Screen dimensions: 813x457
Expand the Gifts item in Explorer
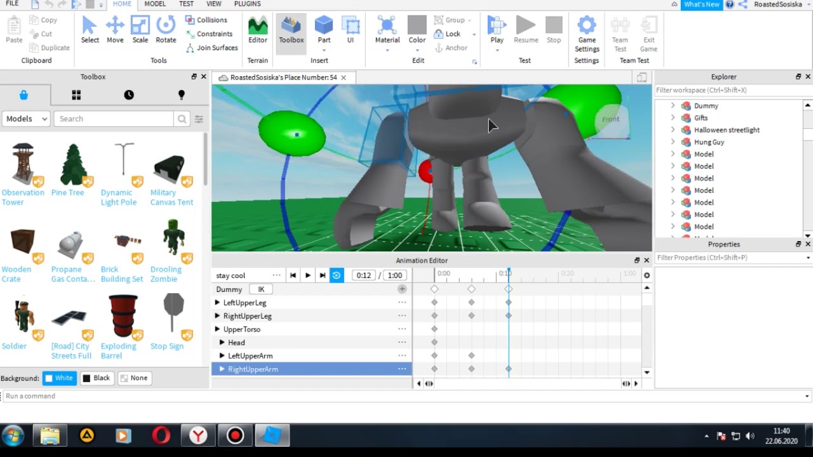[x=673, y=118]
